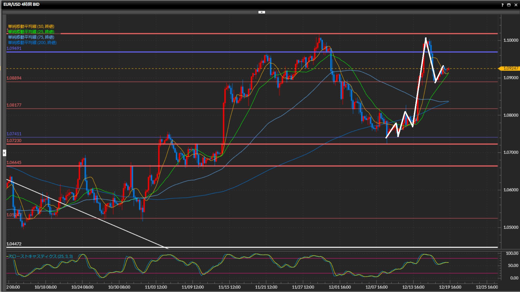Select the 200-period moving average label

coord(32,43)
